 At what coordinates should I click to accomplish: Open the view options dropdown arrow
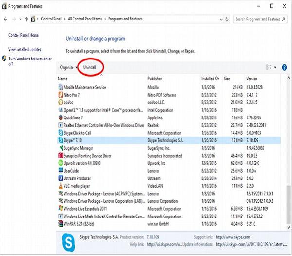(275, 68)
